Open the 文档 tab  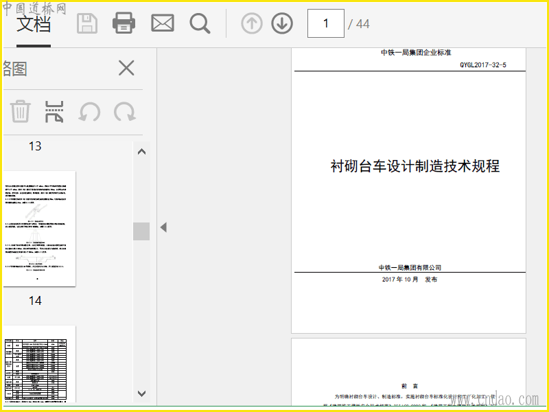point(34,24)
